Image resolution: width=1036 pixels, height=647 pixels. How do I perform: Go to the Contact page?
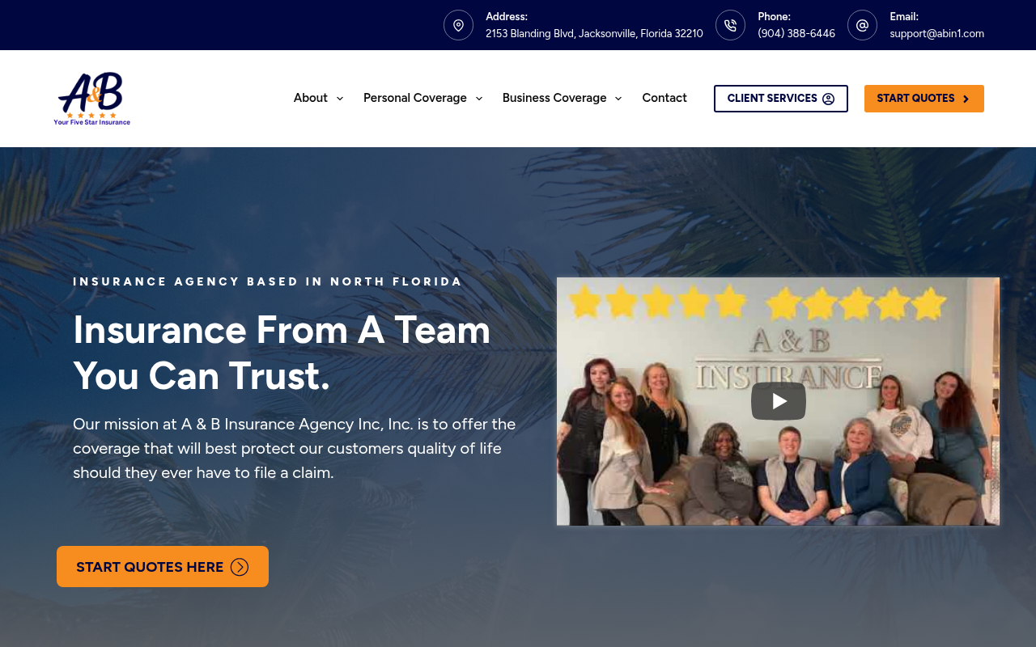point(664,98)
